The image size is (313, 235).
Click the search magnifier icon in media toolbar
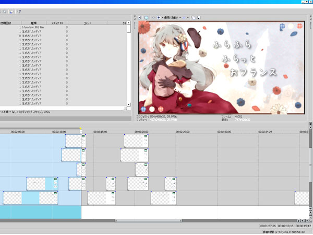5,11
